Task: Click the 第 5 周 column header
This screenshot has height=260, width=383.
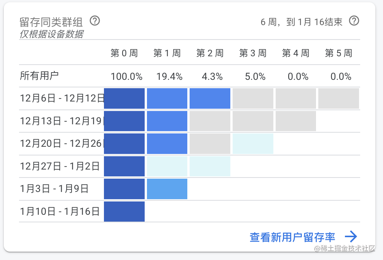Action: [x=338, y=53]
